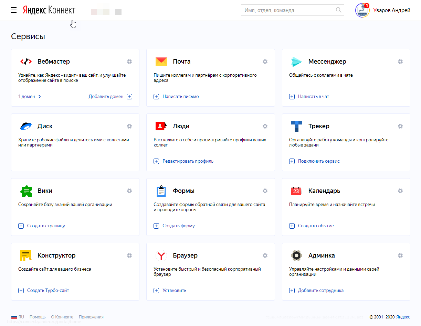
Task: Click the Трекер card title
Action: point(319,126)
